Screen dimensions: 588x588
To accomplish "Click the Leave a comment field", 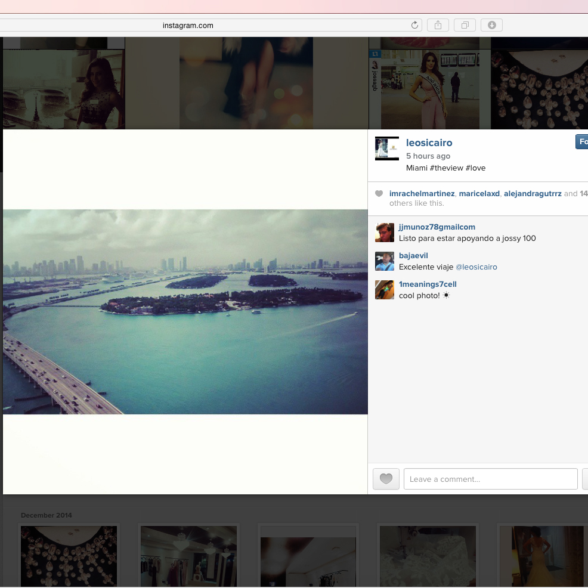I will (x=491, y=479).
